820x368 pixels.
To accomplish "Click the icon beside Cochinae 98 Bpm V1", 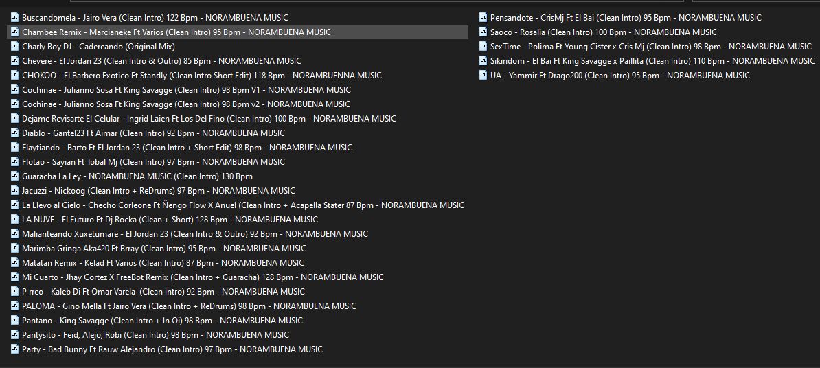I will [x=14, y=90].
